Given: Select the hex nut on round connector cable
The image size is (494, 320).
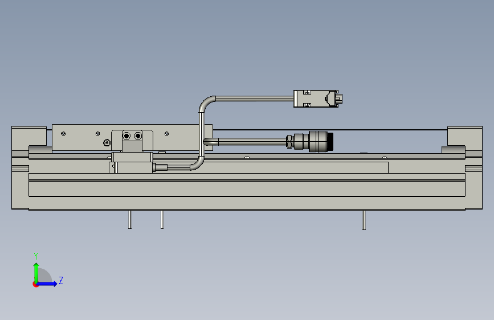Looking at the screenshot, I should pos(289,142).
